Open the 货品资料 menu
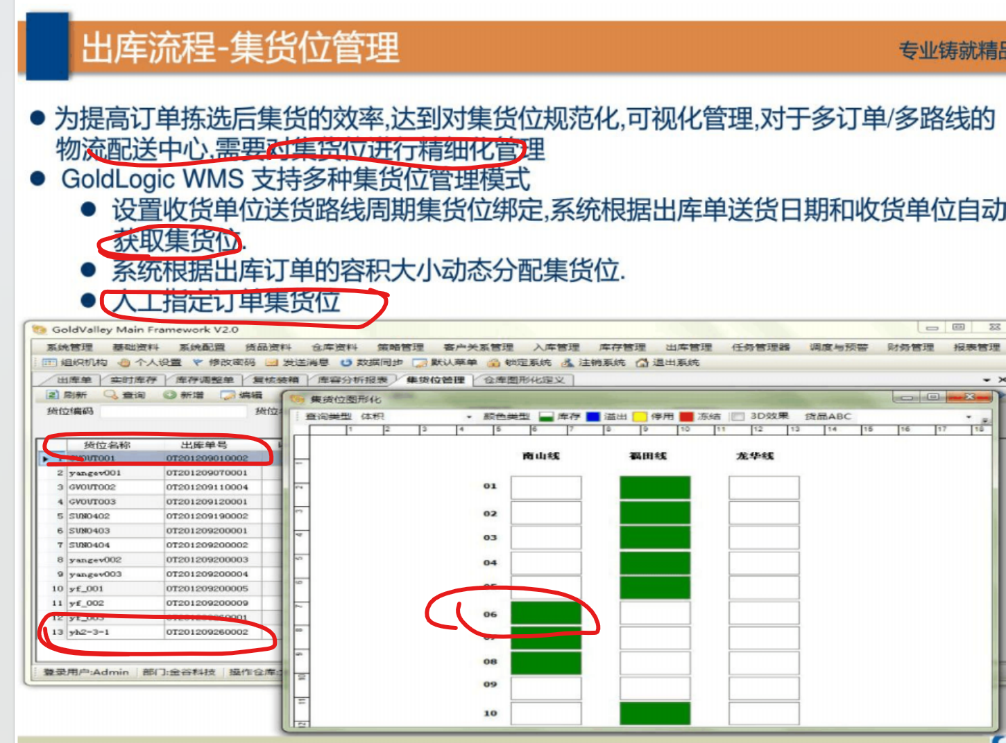 click(268, 347)
